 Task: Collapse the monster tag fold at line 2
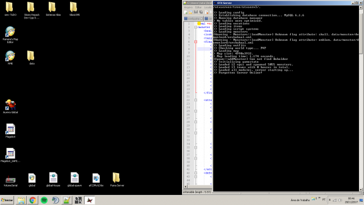click(x=195, y=27)
